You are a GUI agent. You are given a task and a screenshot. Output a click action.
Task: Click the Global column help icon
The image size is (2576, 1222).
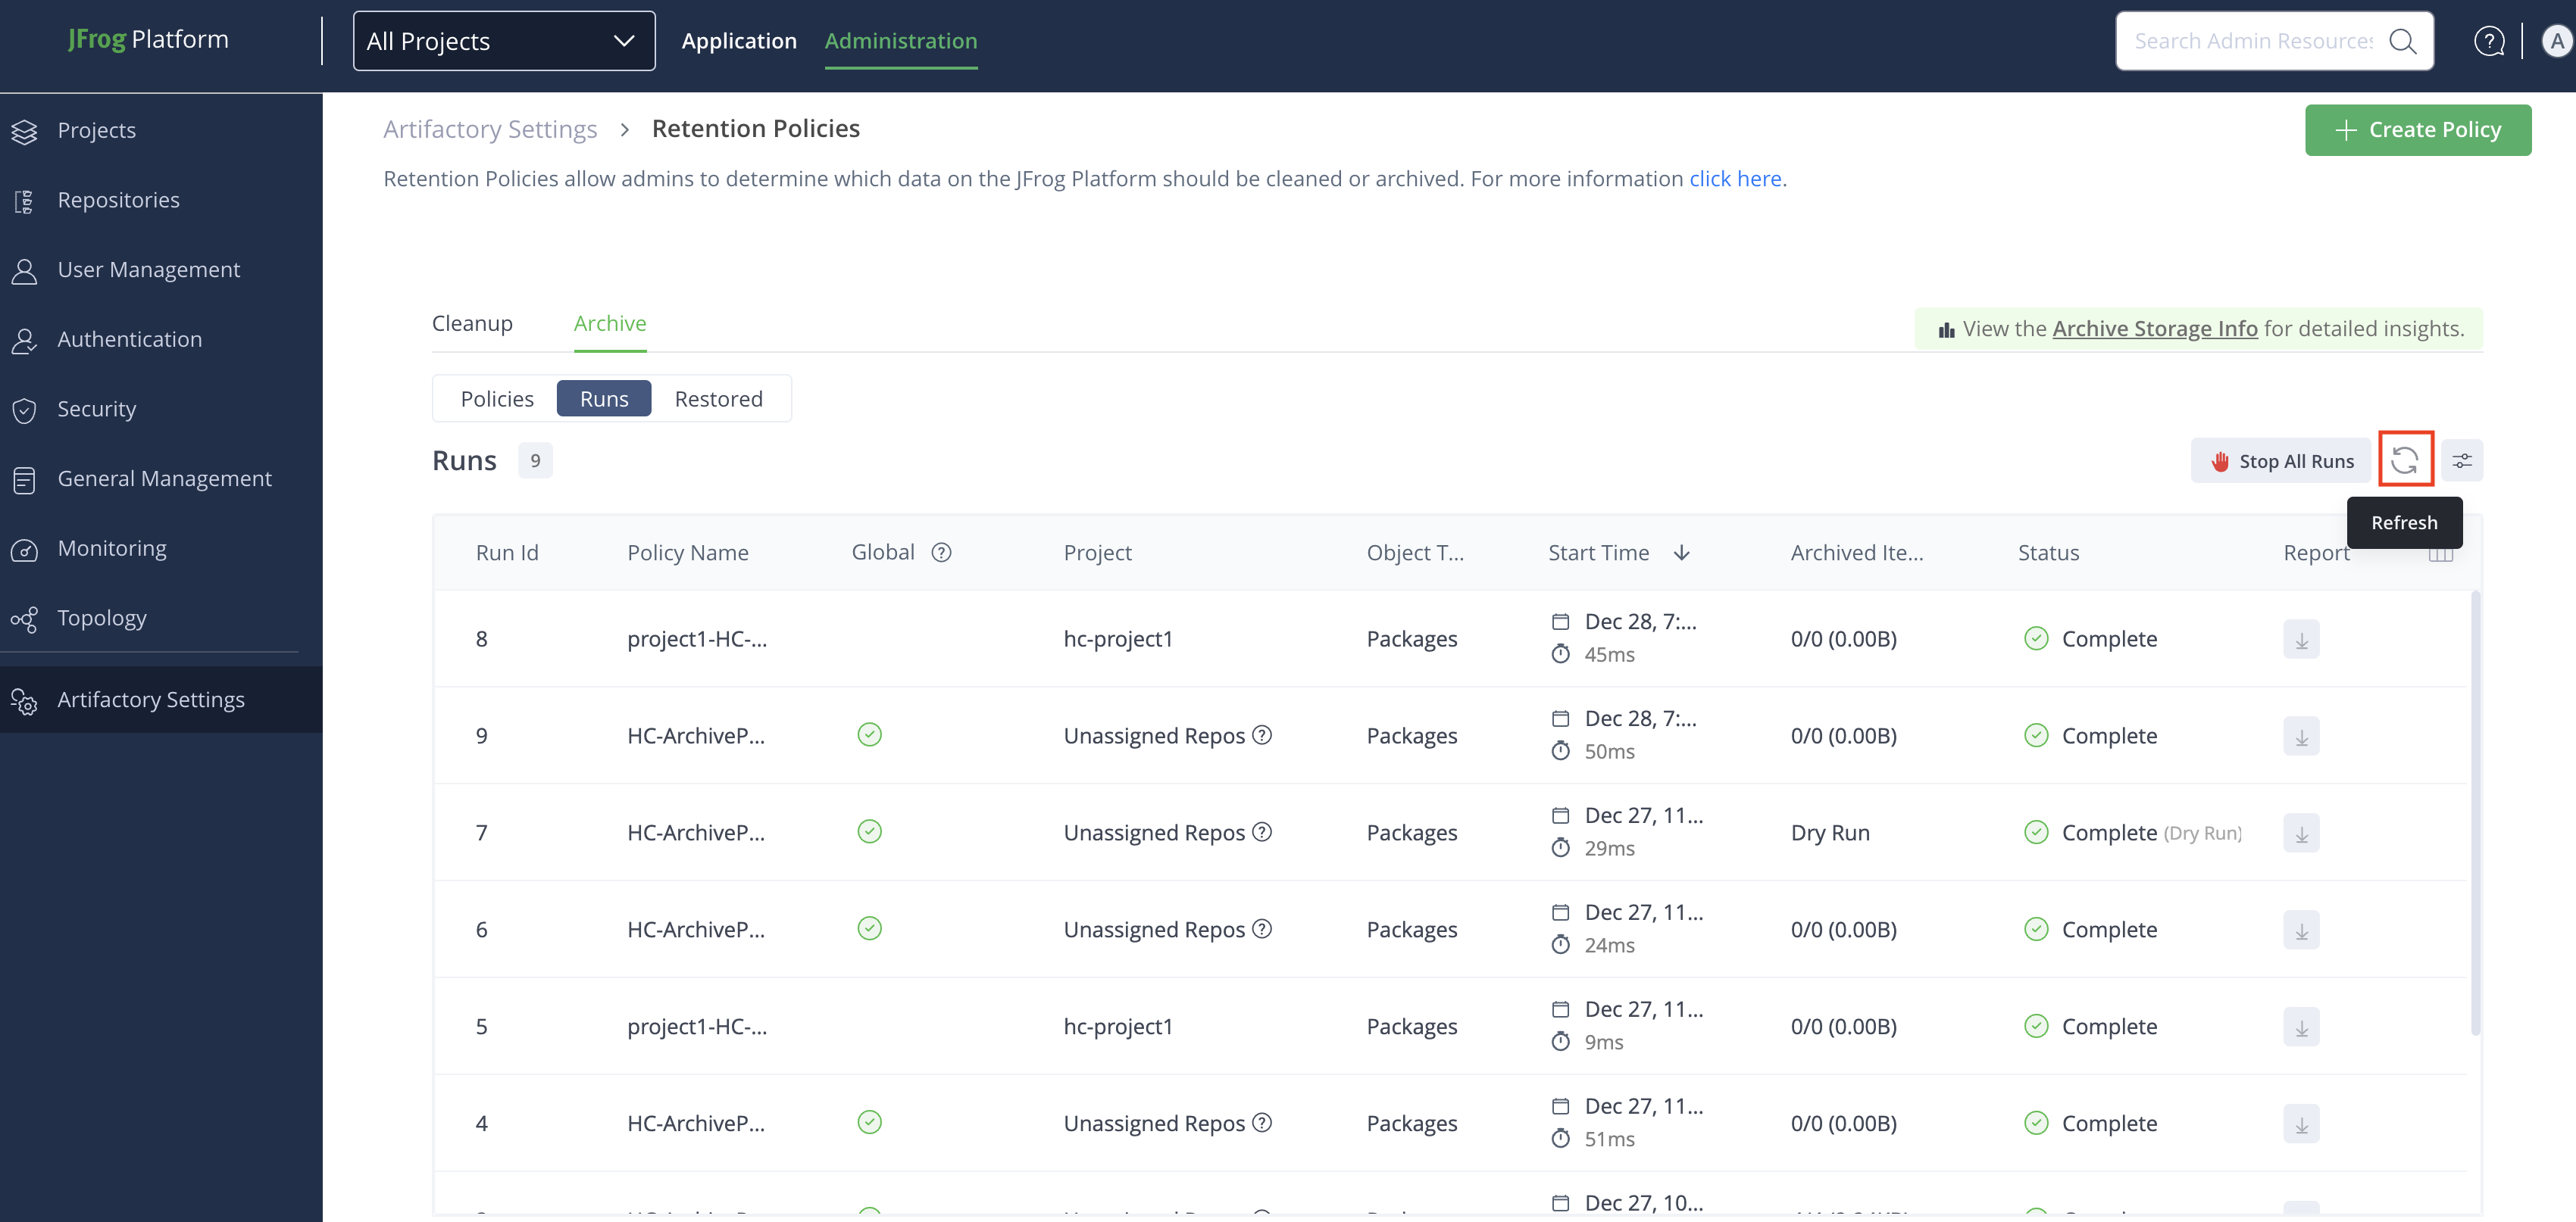tap(941, 553)
